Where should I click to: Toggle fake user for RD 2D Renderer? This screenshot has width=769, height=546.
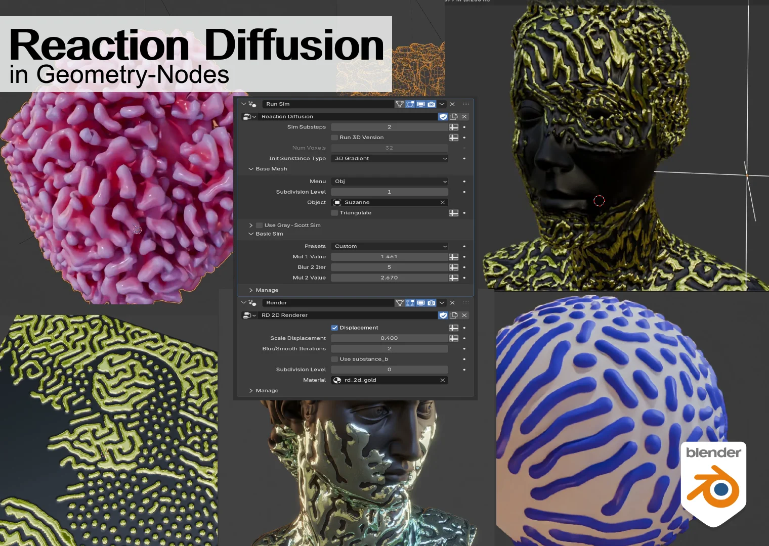443,315
